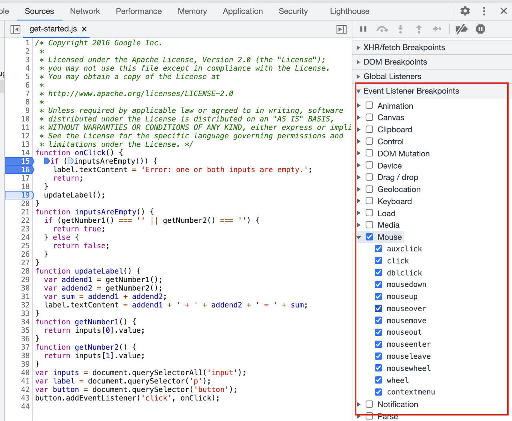
Task: Uncheck the mouseover event checkbox
Action: tap(378, 308)
